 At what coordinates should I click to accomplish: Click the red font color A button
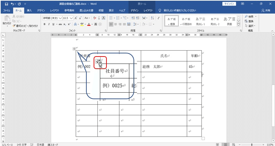pos(89,24)
